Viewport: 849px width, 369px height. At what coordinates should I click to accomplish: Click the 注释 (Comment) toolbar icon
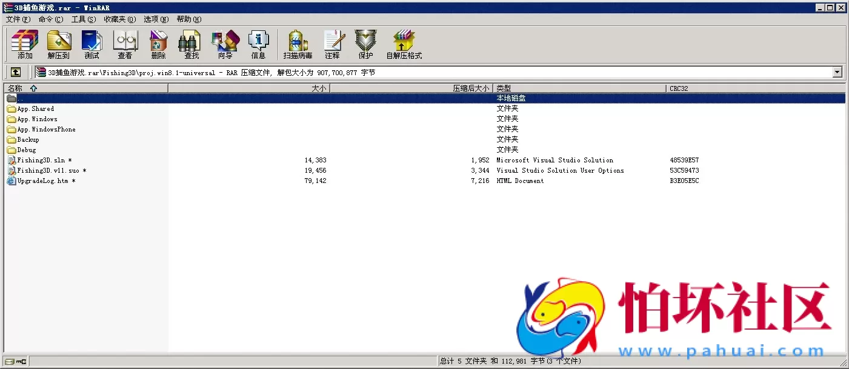[x=333, y=44]
